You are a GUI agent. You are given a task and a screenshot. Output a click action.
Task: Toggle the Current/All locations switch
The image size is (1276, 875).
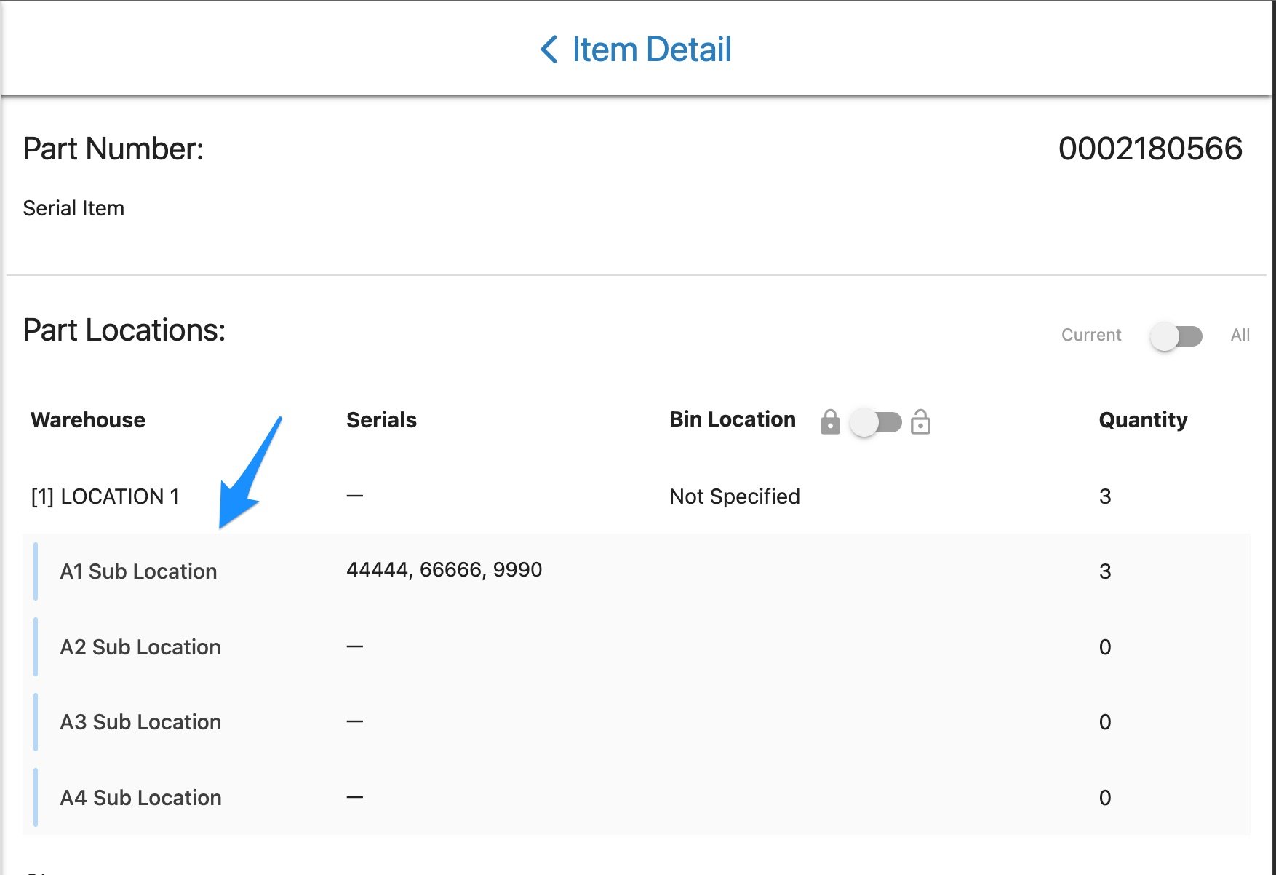[1176, 336]
